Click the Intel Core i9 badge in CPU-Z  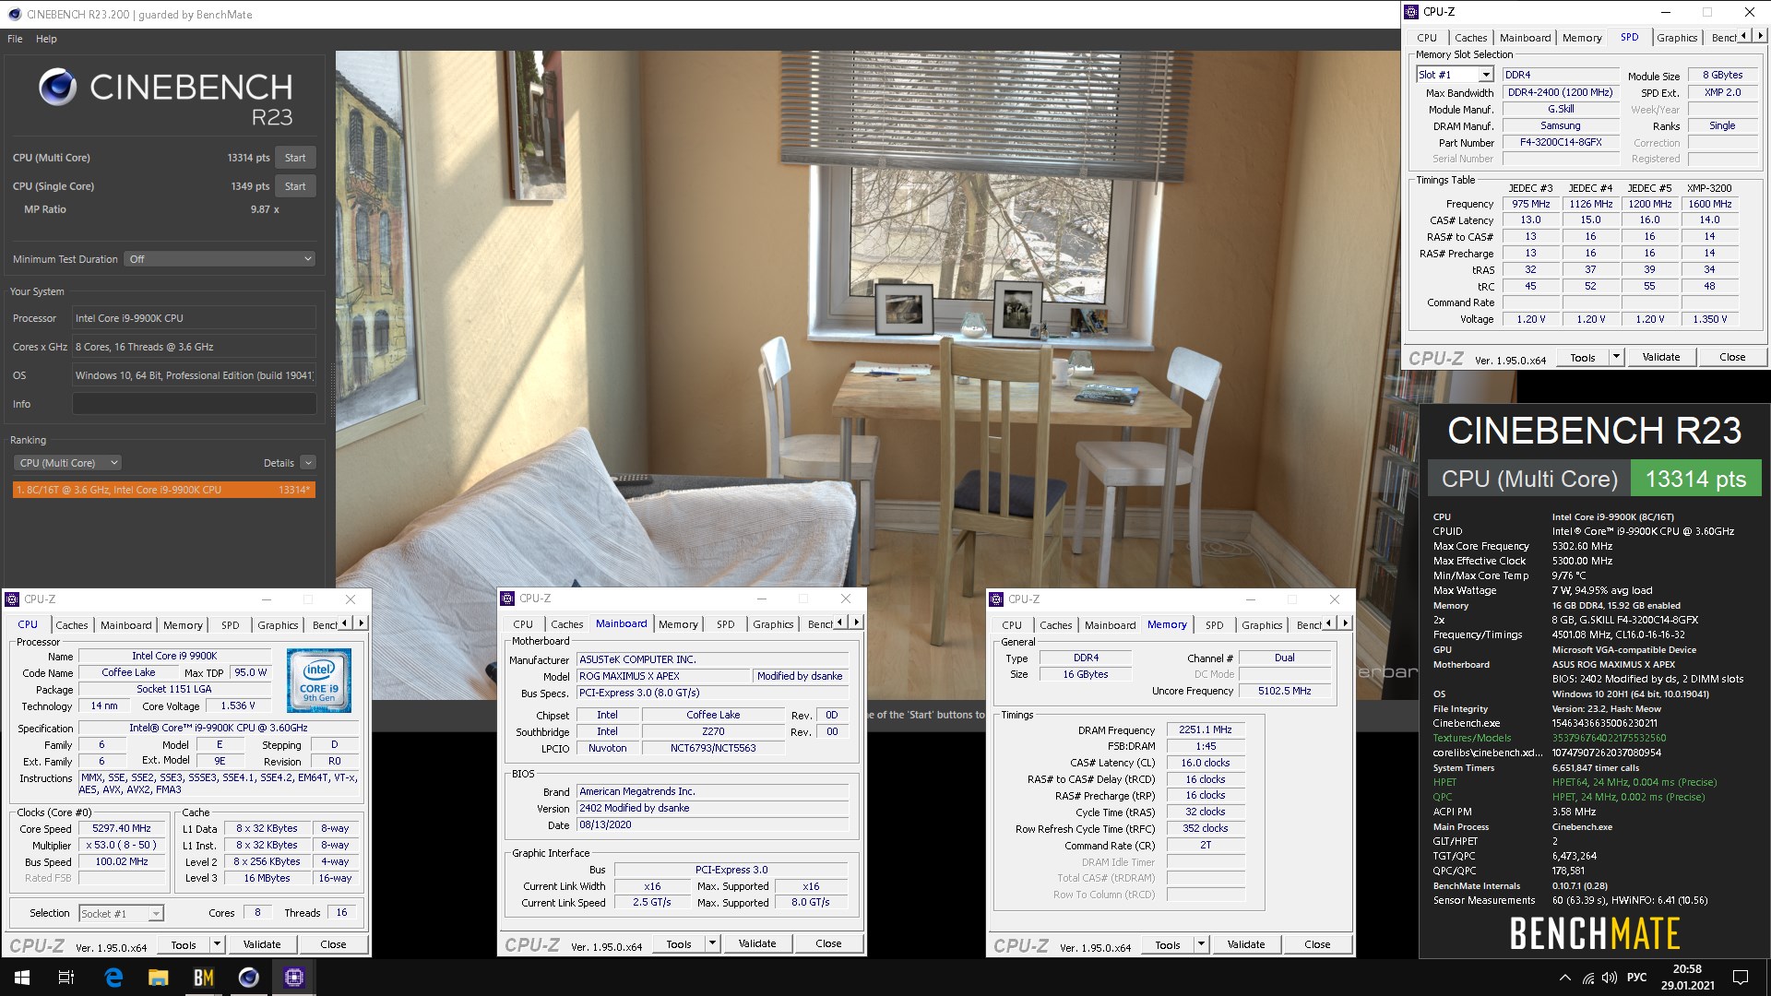coord(319,680)
